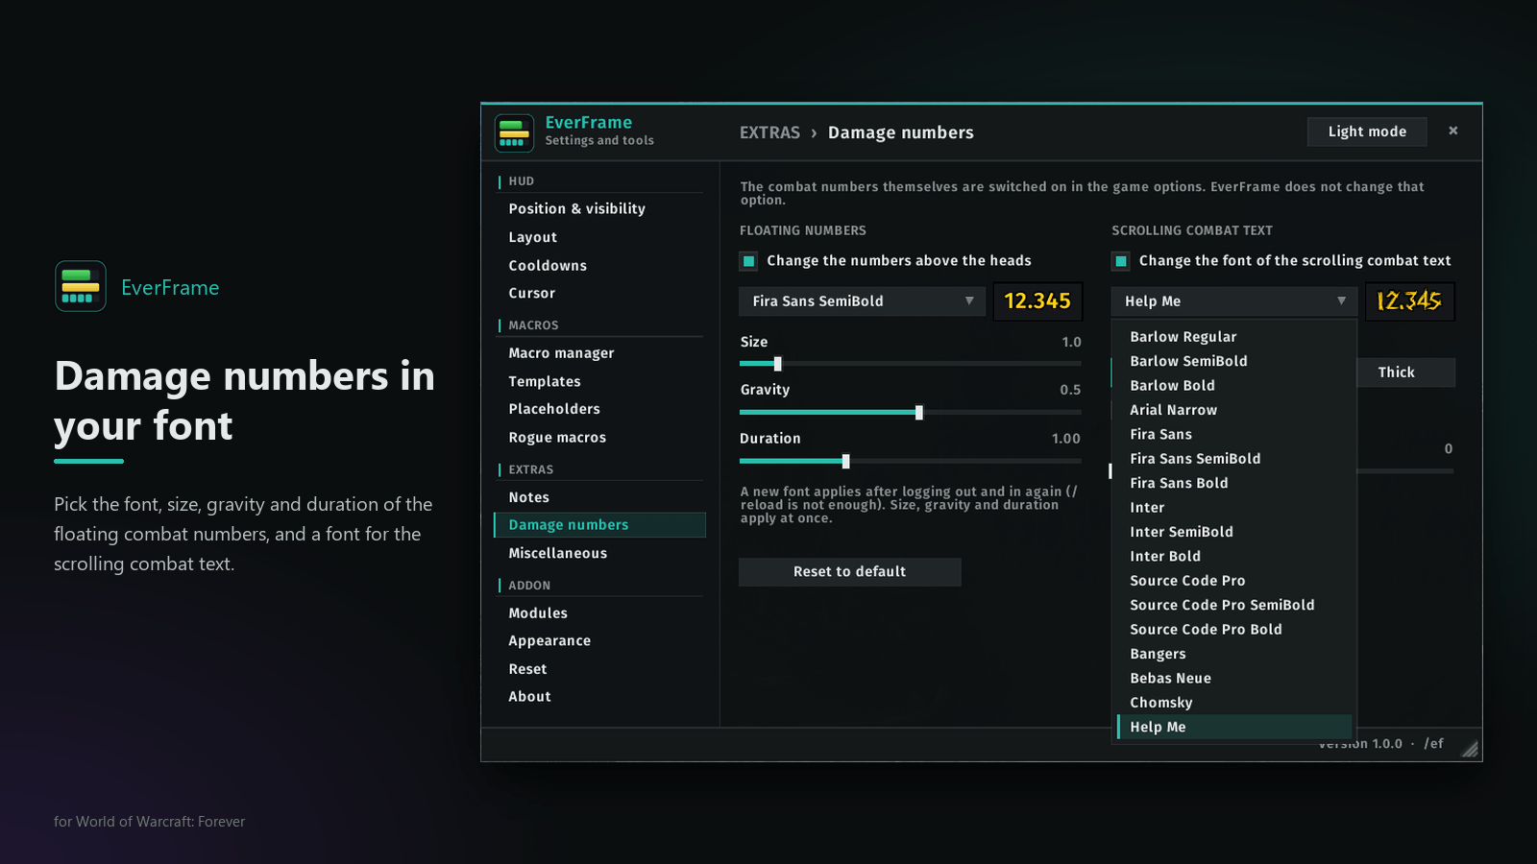Click the Thick outline button
Viewport: 1537px width, 864px height.
(x=1405, y=372)
